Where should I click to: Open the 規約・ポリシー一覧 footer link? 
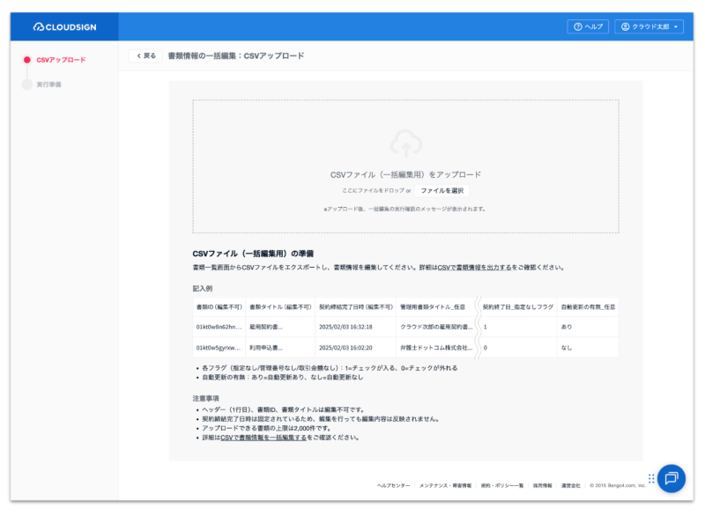pyautogui.click(x=502, y=485)
